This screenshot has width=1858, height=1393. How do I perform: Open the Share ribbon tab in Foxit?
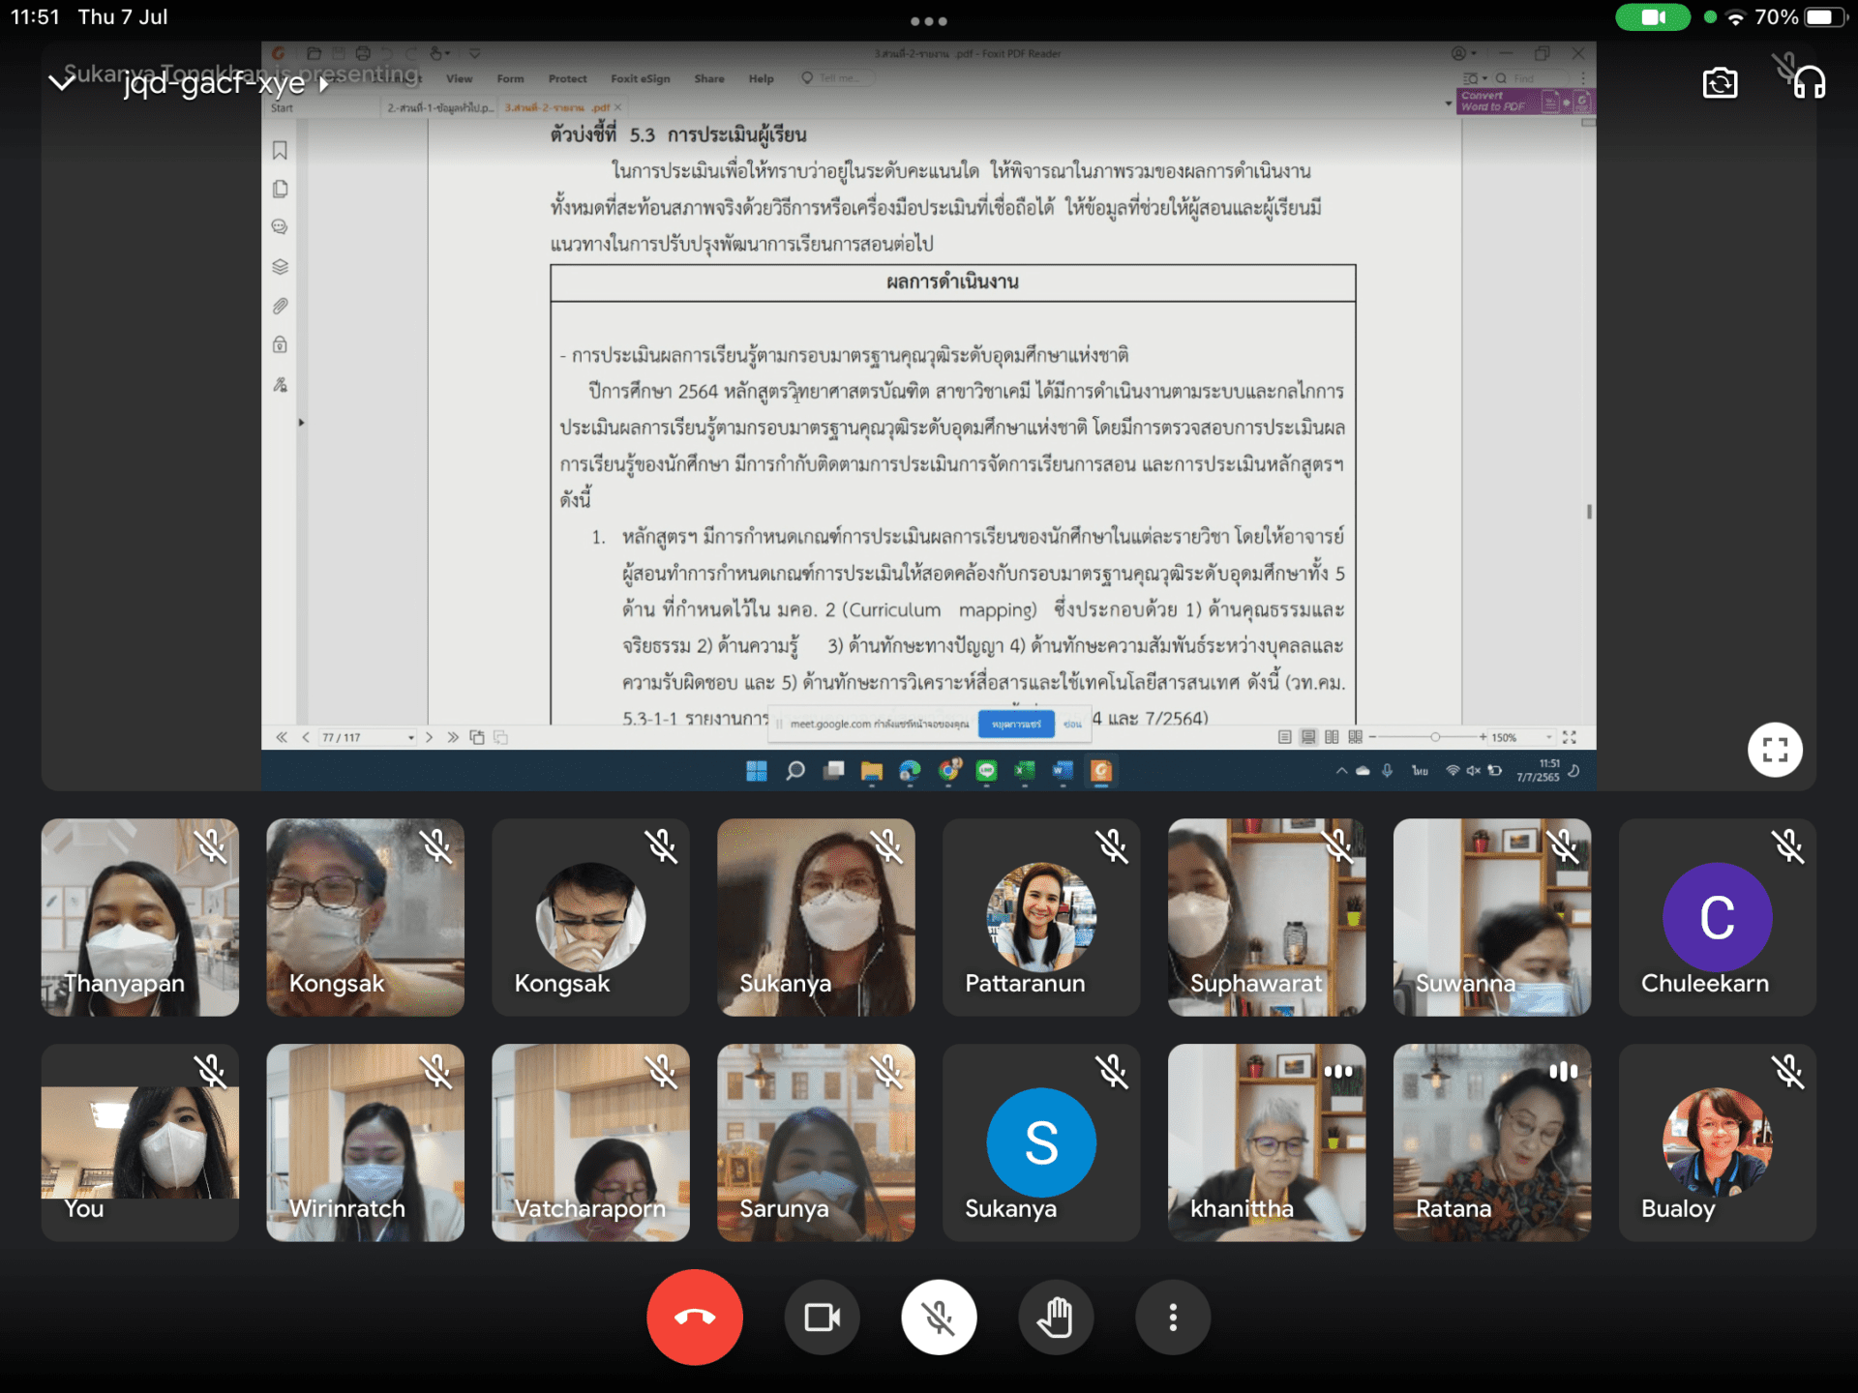[x=708, y=79]
